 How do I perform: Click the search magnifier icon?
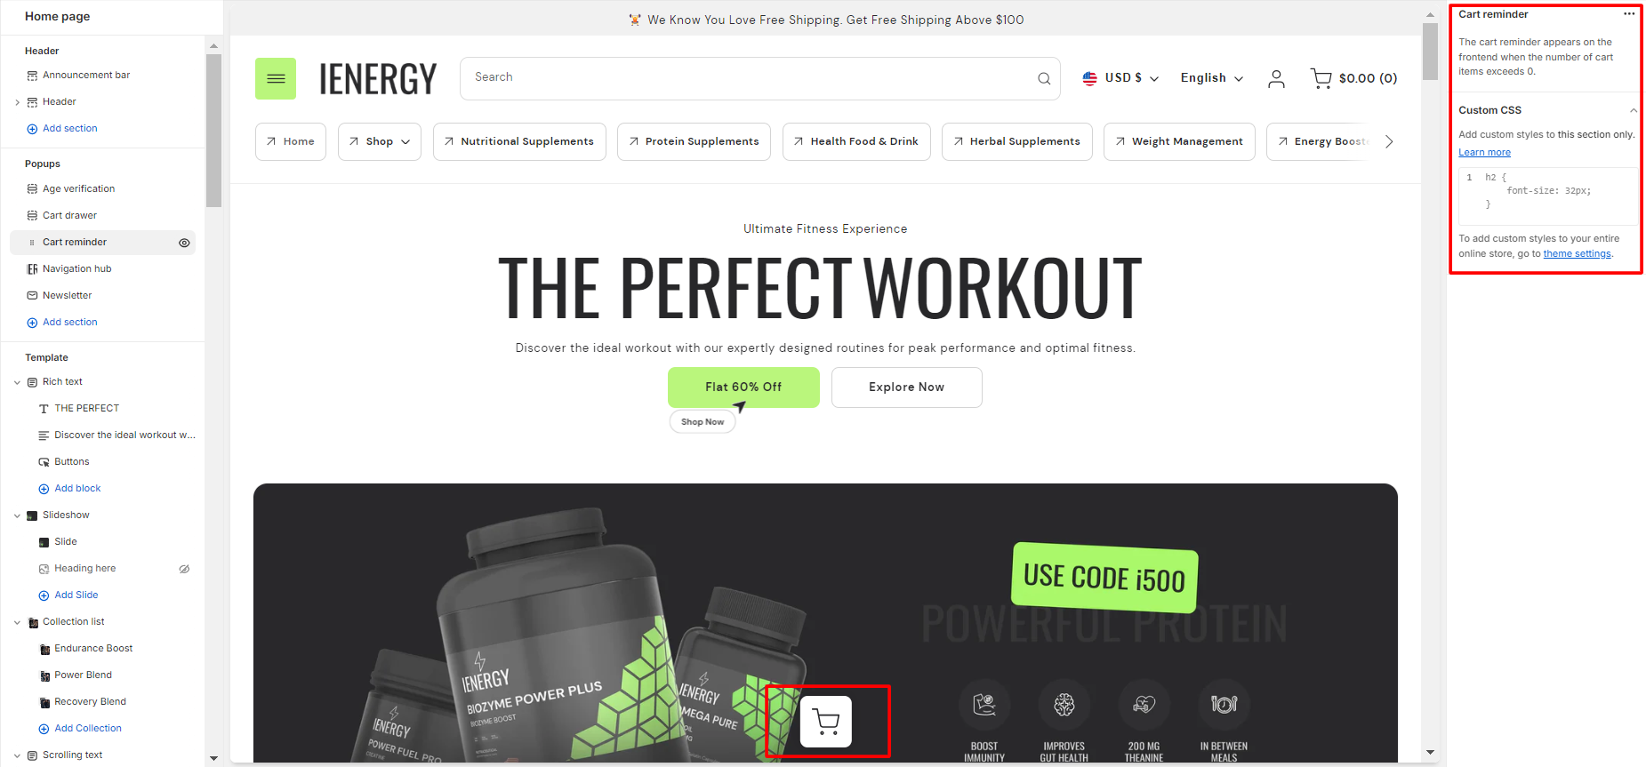(x=1044, y=78)
